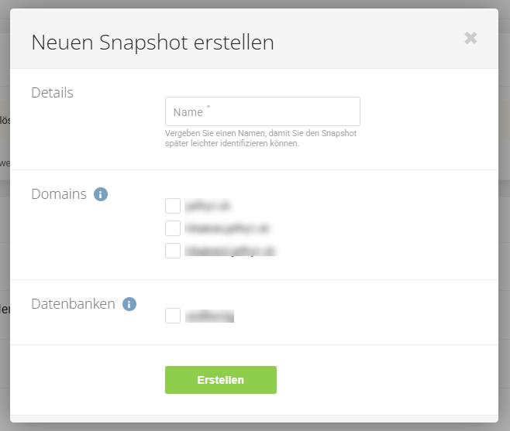Click the first blurred domain name label

coord(208,206)
